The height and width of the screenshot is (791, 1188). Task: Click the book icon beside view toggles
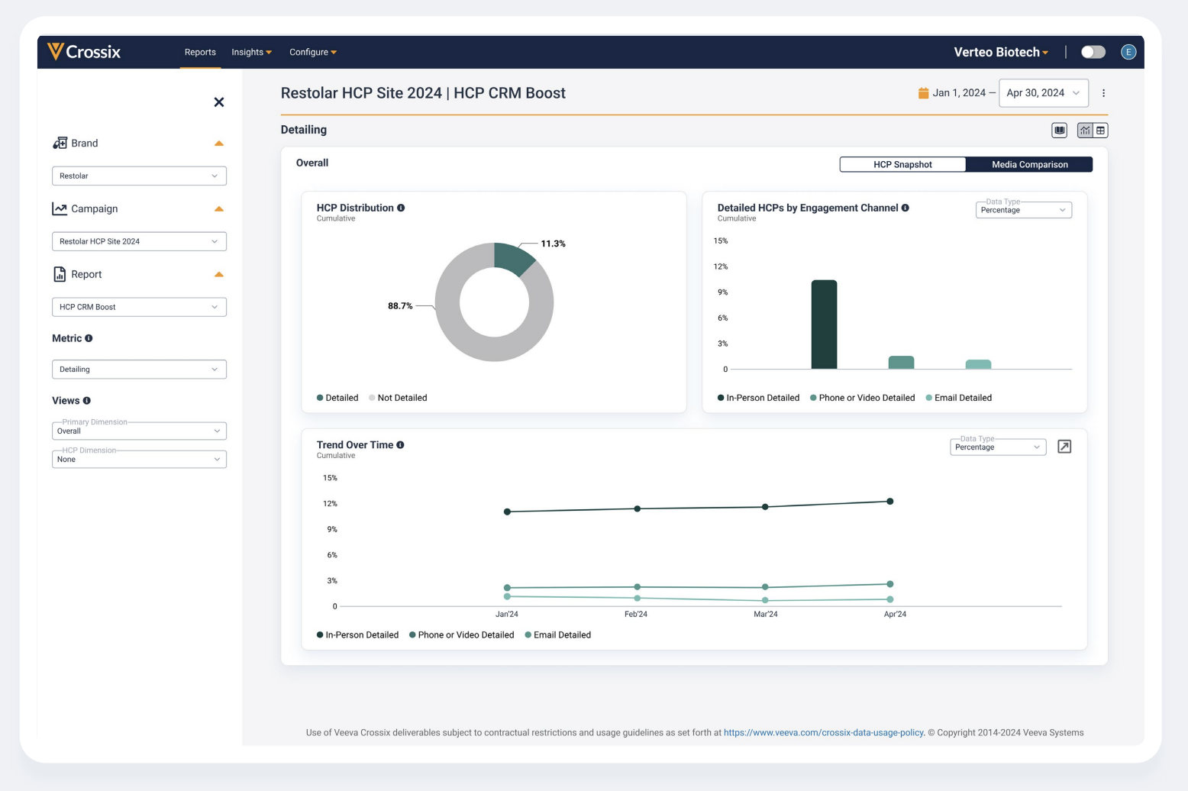point(1059,131)
